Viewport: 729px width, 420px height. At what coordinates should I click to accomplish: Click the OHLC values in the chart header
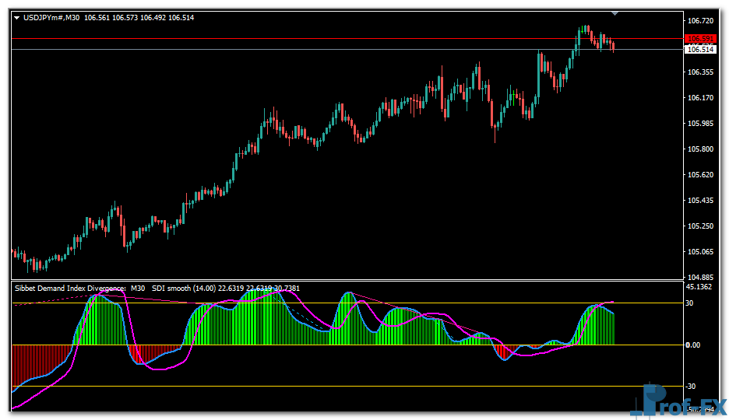[x=139, y=17]
